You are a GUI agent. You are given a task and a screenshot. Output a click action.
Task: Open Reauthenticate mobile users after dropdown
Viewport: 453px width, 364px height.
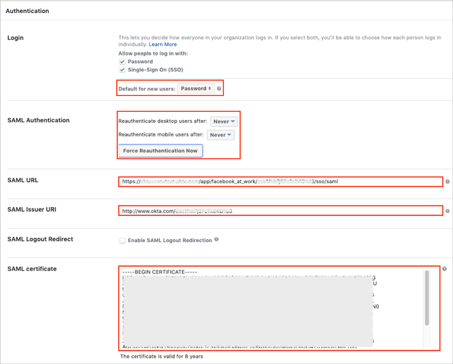point(220,135)
